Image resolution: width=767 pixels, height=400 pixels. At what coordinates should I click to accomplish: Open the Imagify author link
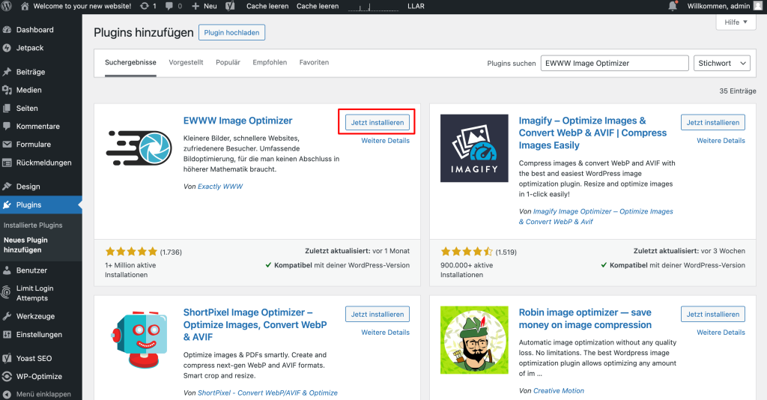tap(595, 216)
